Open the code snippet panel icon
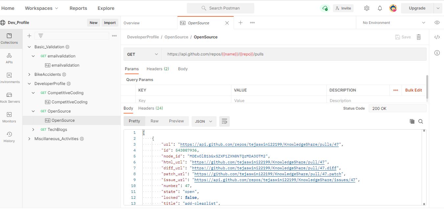 click(437, 37)
